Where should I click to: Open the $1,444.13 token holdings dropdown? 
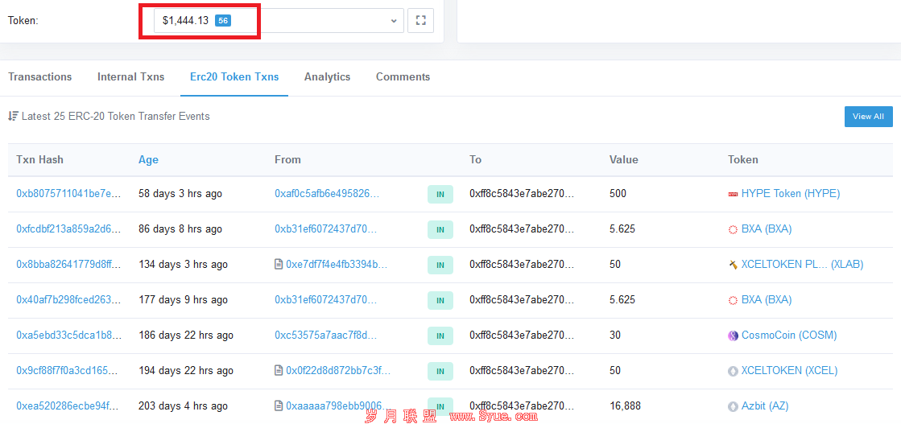click(x=279, y=21)
